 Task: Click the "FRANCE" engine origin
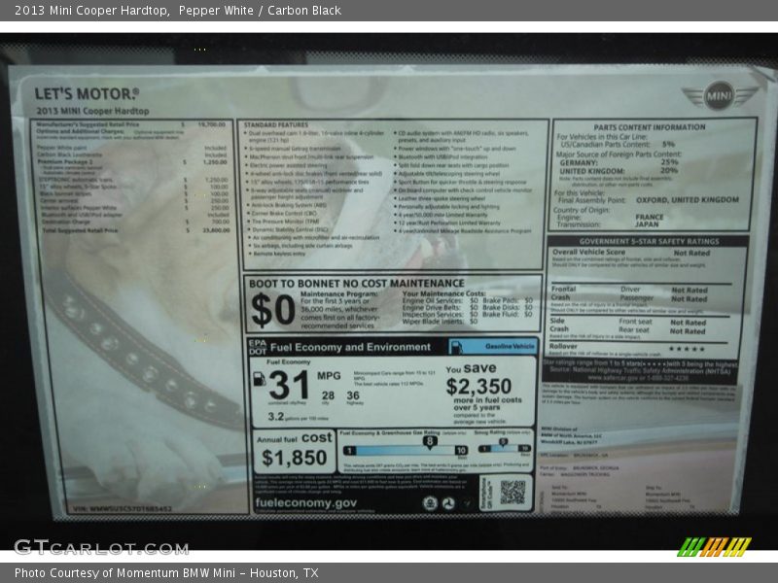coord(649,217)
